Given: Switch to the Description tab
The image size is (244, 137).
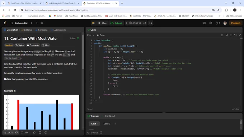Looking at the screenshot, I should pos(11,30).
